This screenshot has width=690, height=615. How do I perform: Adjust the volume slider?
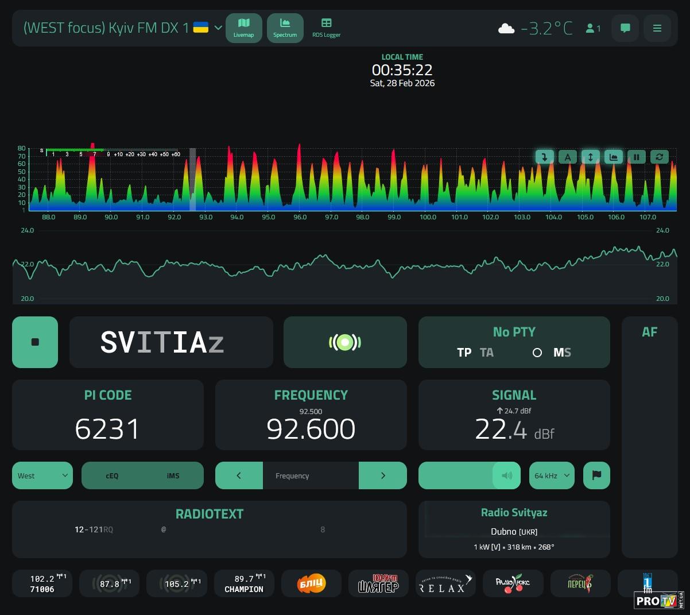469,475
